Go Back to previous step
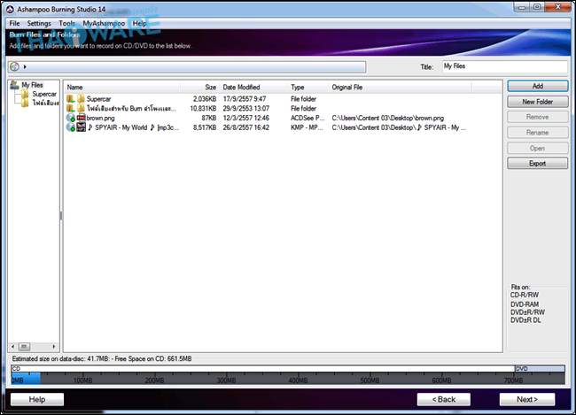This screenshot has height=415, width=576. point(444,399)
